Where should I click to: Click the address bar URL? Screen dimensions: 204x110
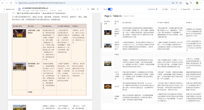point(42,3)
